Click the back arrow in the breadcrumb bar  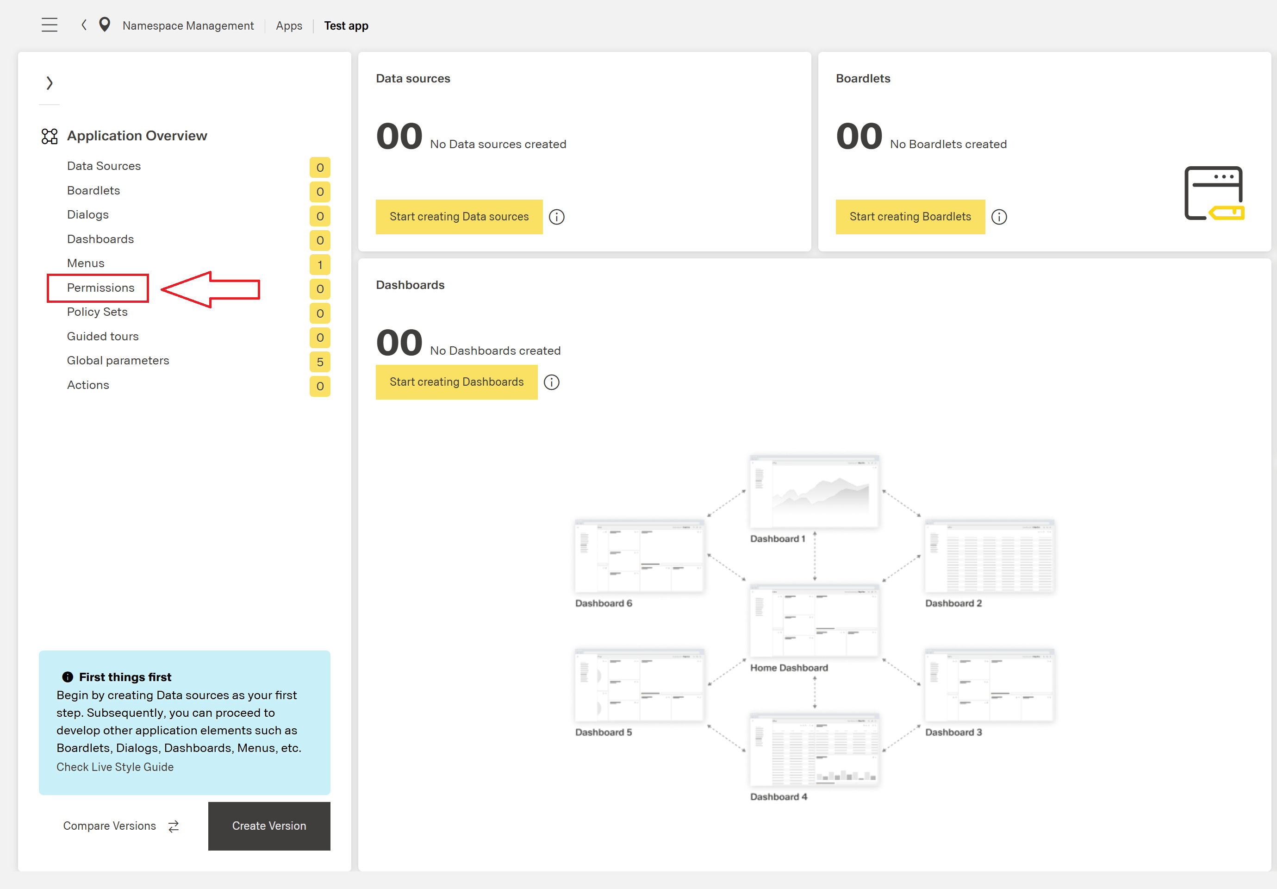click(83, 25)
